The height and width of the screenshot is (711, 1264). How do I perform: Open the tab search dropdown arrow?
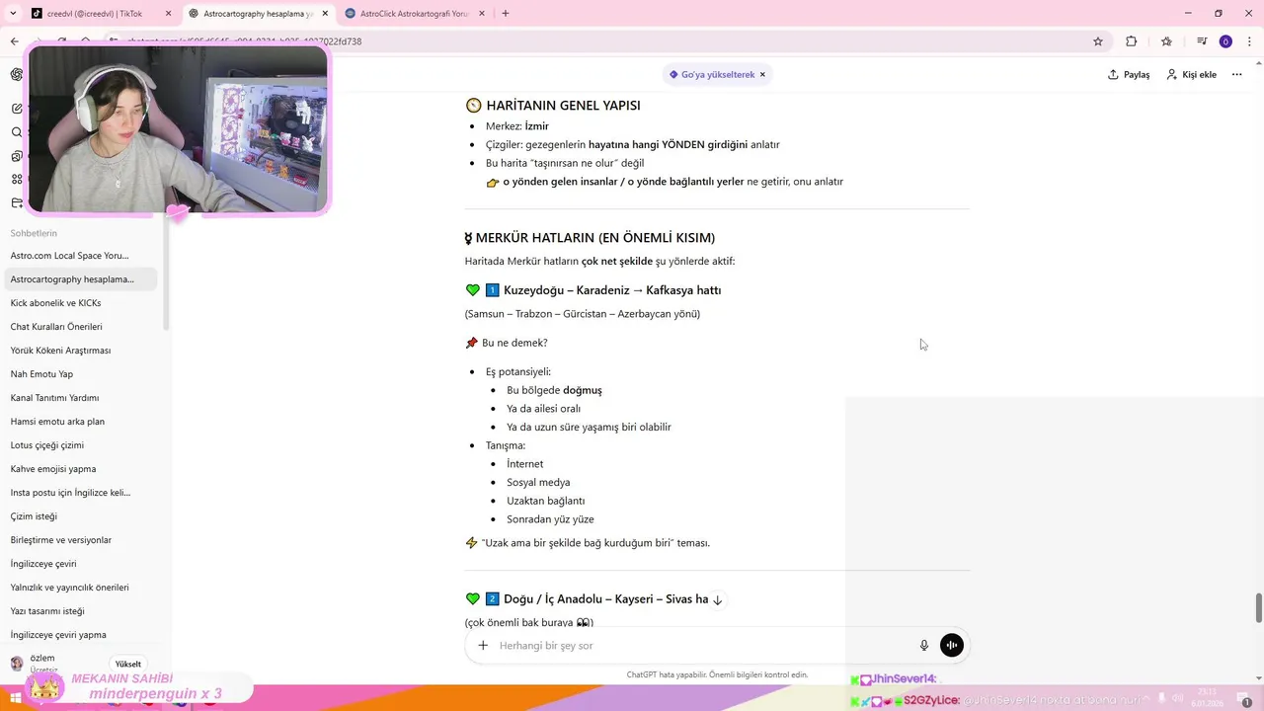tap(13, 14)
